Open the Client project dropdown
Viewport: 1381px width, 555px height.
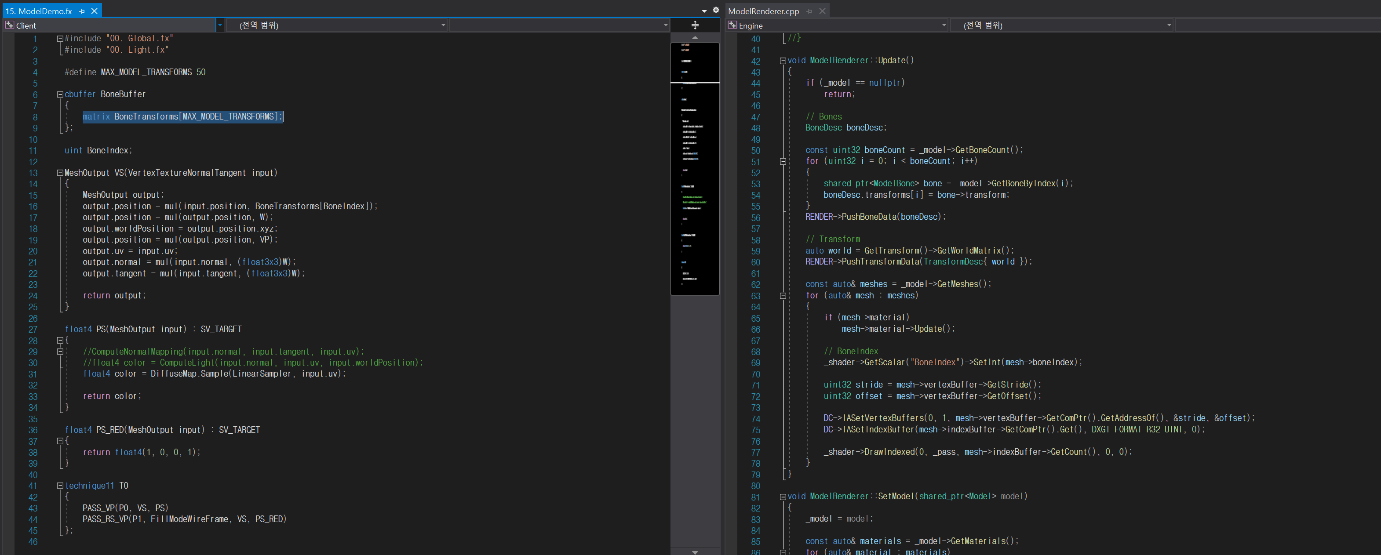point(220,25)
